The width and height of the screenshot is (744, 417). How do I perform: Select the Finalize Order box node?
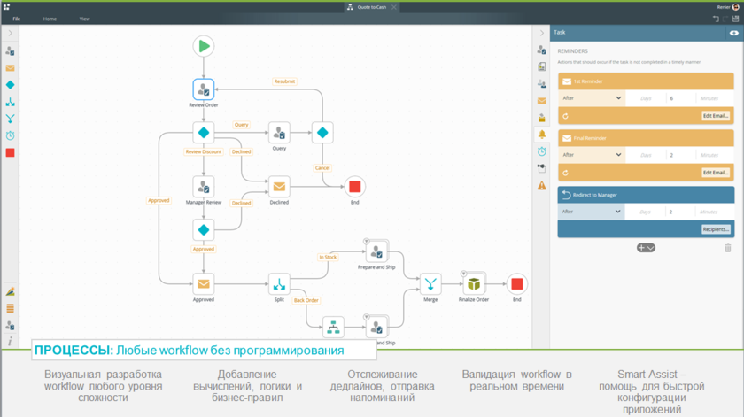click(x=475, y=283)
